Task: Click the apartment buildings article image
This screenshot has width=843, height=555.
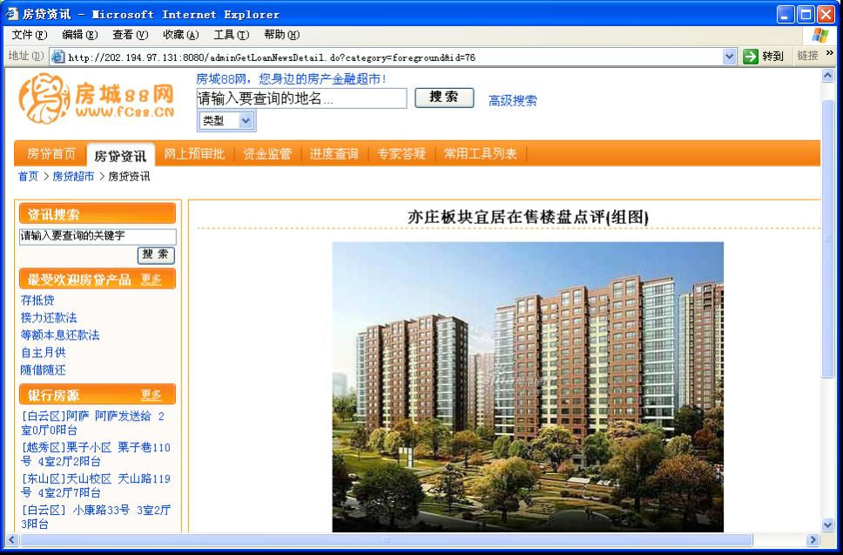Action: [x=528, y=387]
